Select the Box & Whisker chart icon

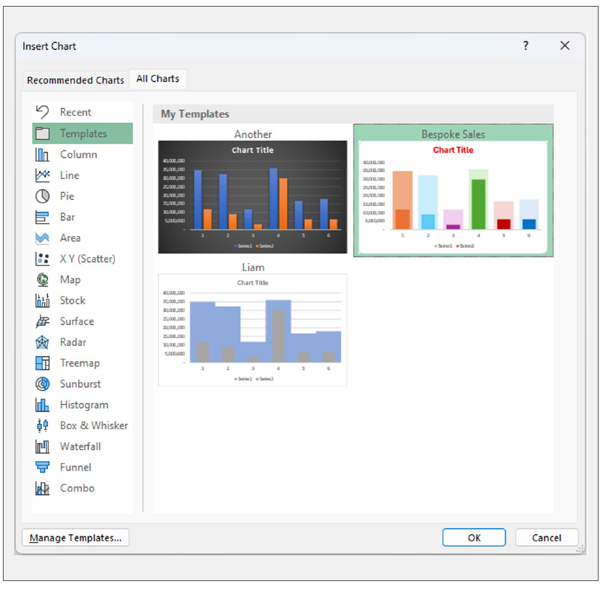pos(43,425)
